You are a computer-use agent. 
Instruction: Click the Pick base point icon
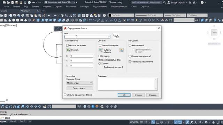click(68, 50)
